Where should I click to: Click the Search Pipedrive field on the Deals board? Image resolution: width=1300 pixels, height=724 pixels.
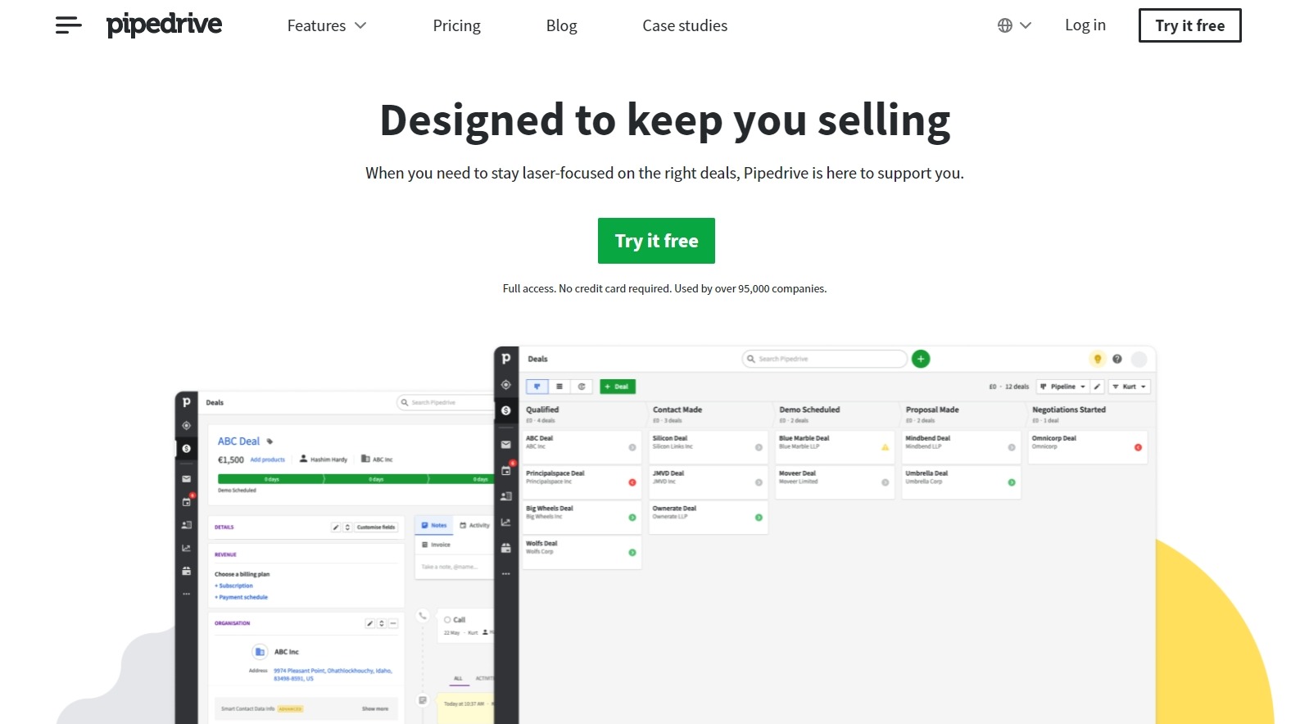[x=824, y=359]
